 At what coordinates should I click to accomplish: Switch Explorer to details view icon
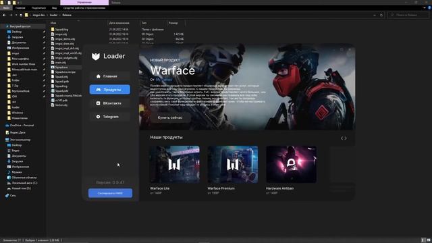[423, 240]
